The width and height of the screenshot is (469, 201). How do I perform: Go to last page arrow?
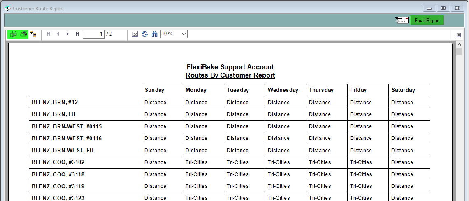coord(77,34)
